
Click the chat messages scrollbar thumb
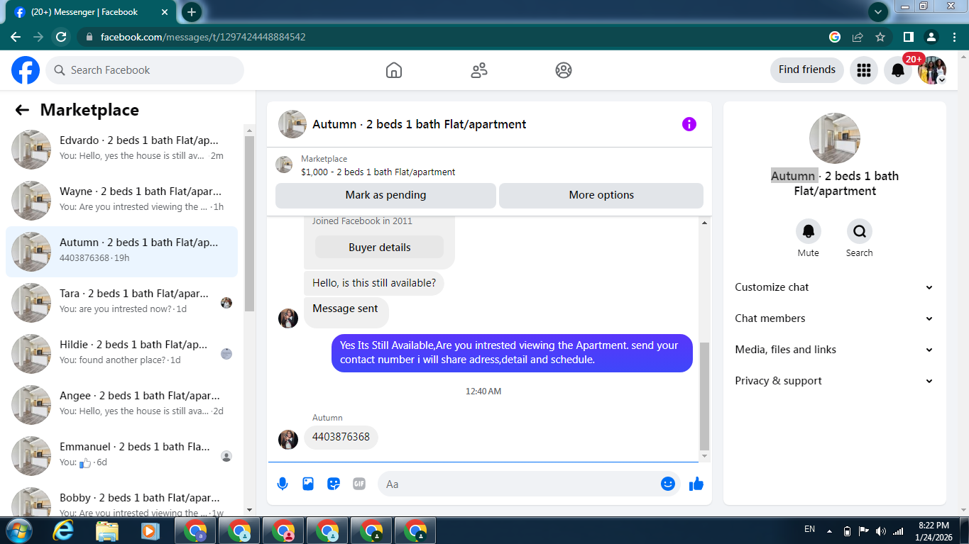coord(704,396)
